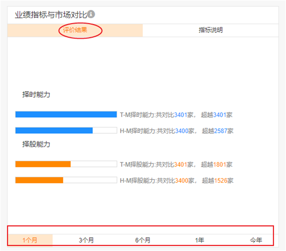Click the T-M择股能力 orange progress bar

click(66, 164)
